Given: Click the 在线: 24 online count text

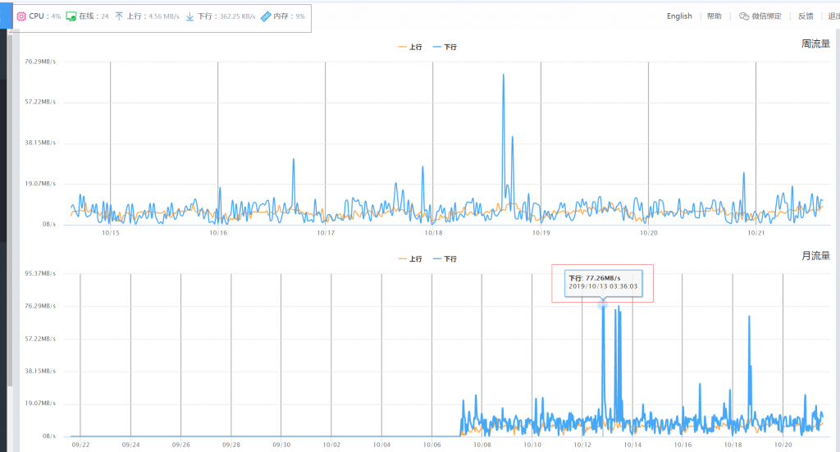Looking at the screenshot, I should point(94,16).
